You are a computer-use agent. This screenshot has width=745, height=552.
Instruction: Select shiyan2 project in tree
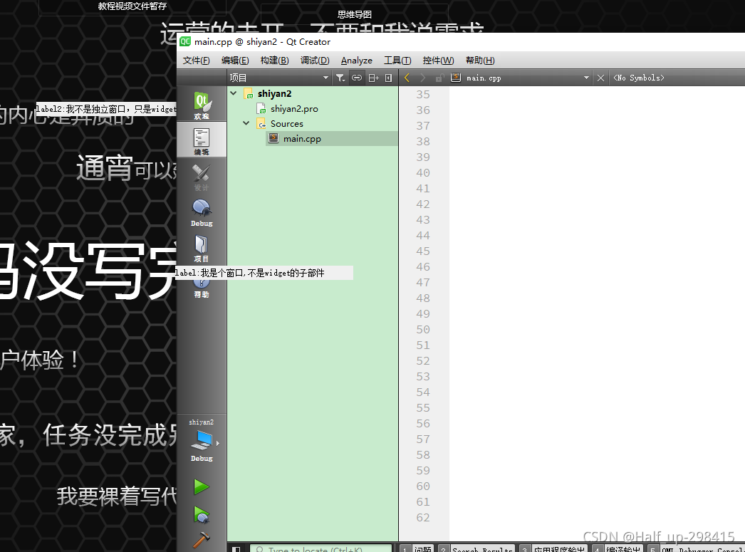point(275,93)
